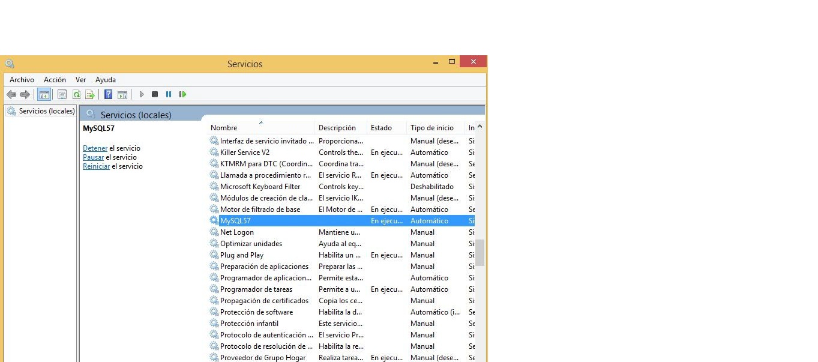Select Servicios (locales) in the left tree

point(46,111)
